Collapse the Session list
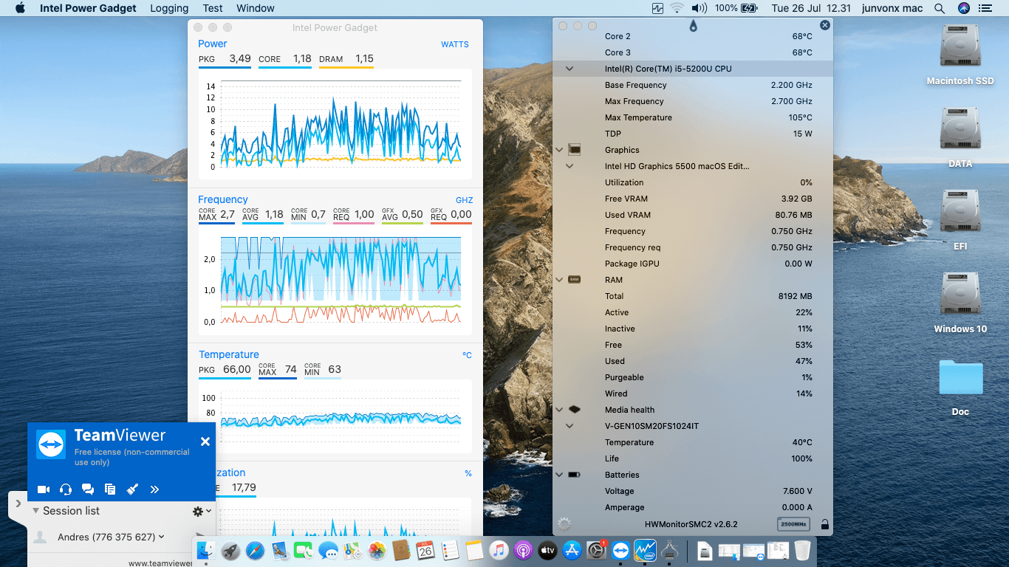The image size is (1009, 567). point(35,510)
